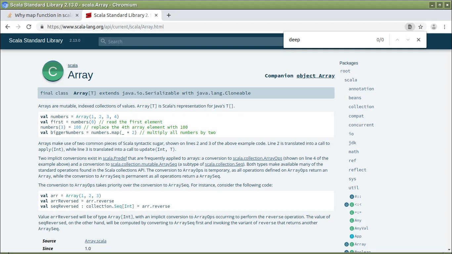
Task: Open the io package
Action: (351, 134)
